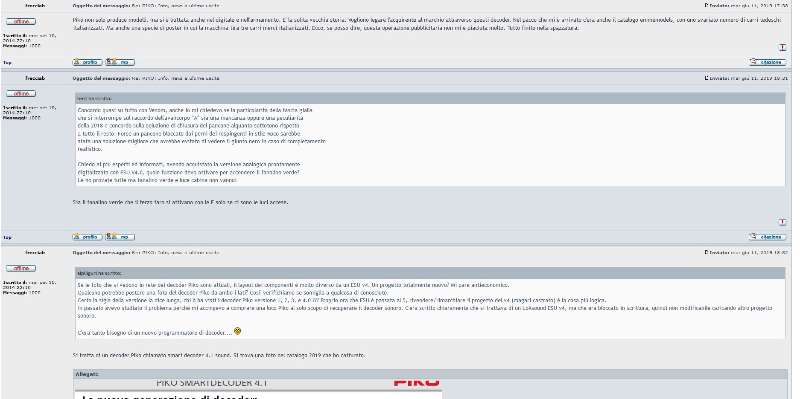Send mp under the 18:31 post
Image resolution: width=800 pixels, height=399 pixels.
tap(120, 237)
